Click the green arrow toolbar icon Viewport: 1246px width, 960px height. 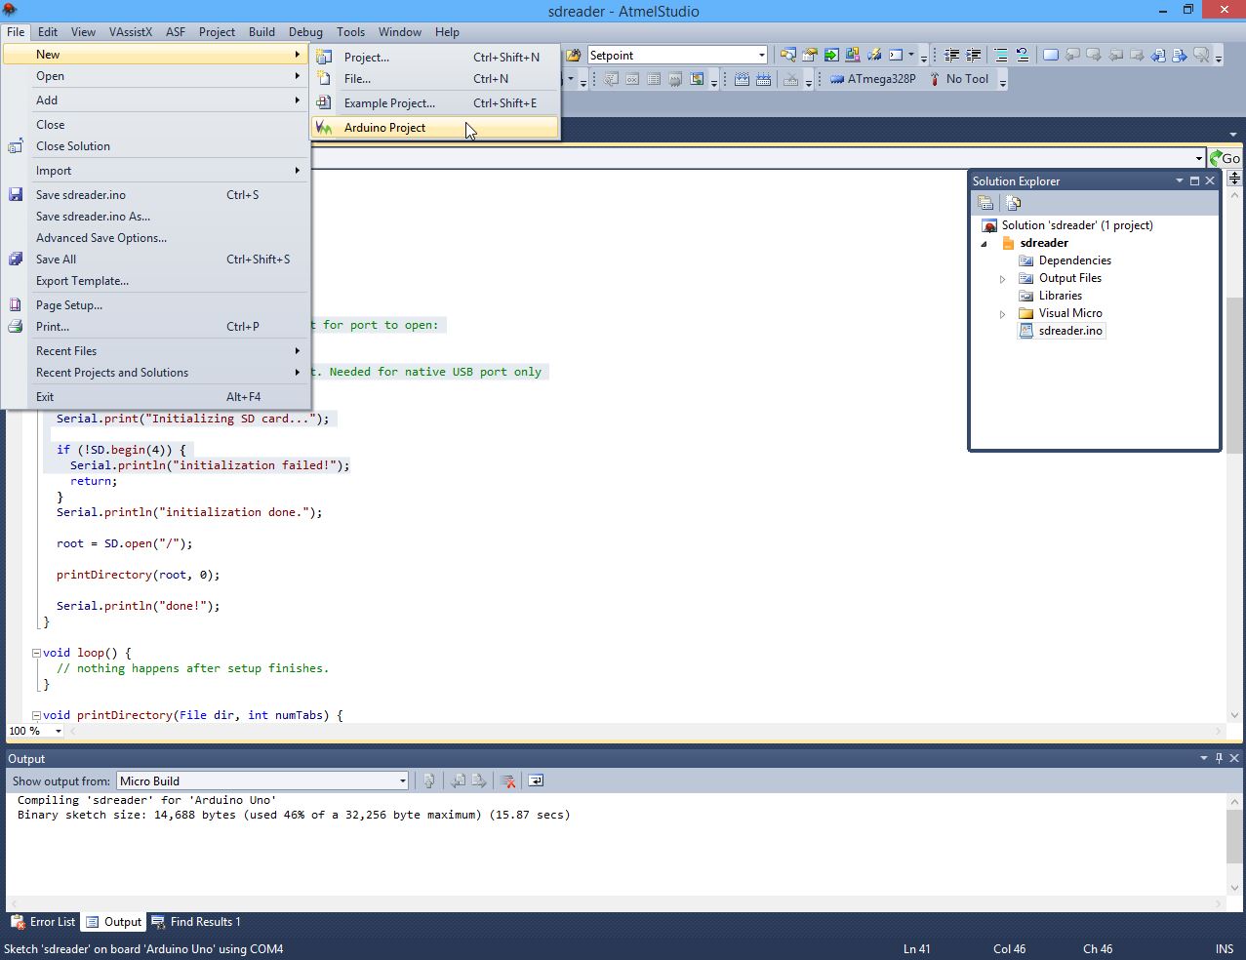tap(831, 55)
